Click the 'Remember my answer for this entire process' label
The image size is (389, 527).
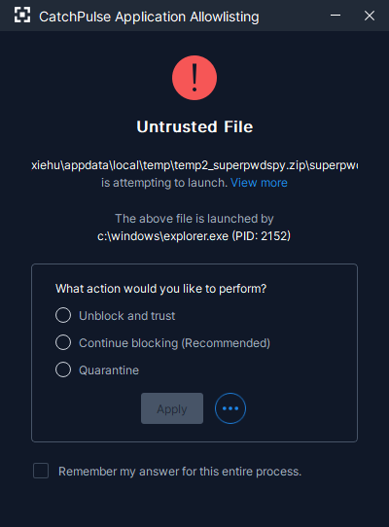pos(180,472)
